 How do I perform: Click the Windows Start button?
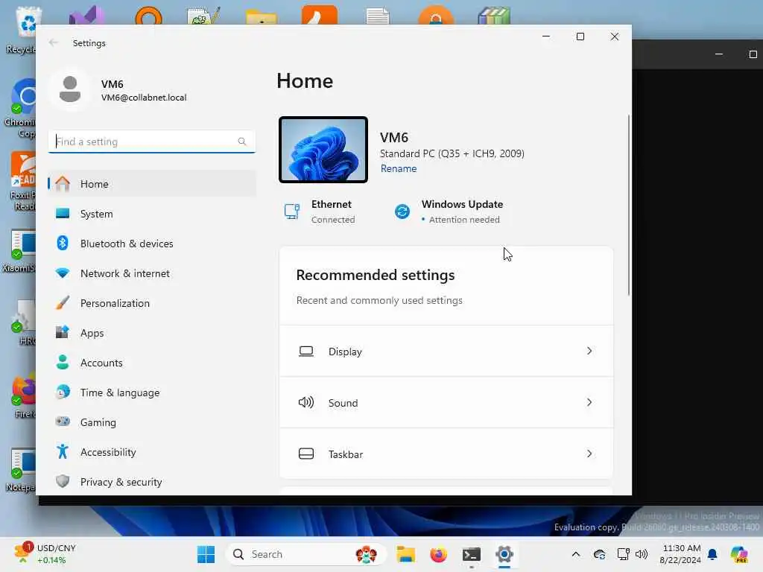click(206, 554)
